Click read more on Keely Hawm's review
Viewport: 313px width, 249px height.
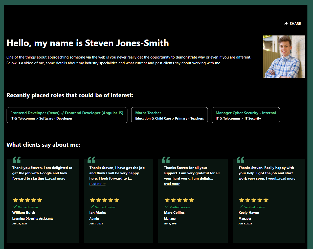pyautogui.click(x=287, y=179)
